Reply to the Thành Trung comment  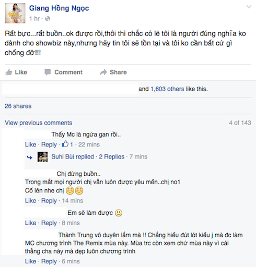pyautogui.click(x=49, y=261)
